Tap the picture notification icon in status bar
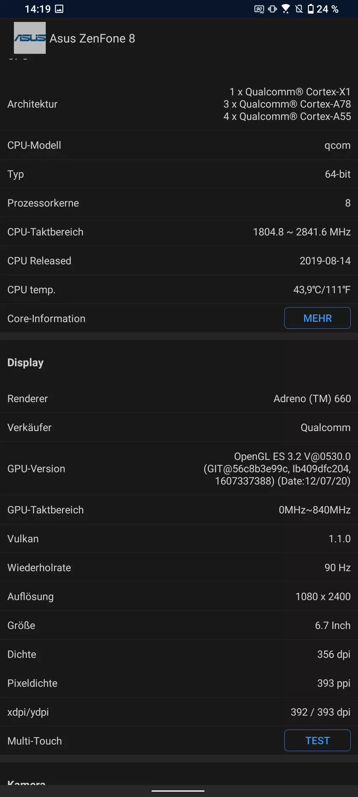 pos(59,9)
